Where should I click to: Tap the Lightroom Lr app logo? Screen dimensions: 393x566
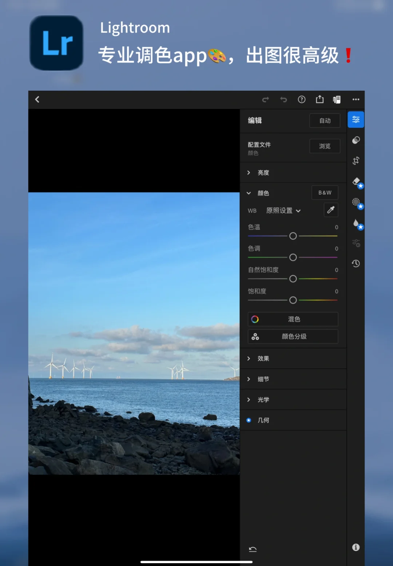click(x=56, y=43)
